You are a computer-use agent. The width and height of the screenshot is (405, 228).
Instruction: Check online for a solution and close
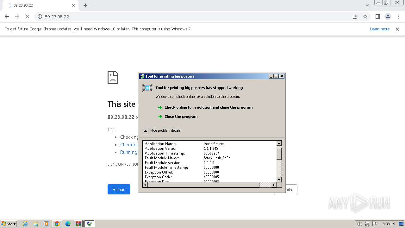pos(209,107)
